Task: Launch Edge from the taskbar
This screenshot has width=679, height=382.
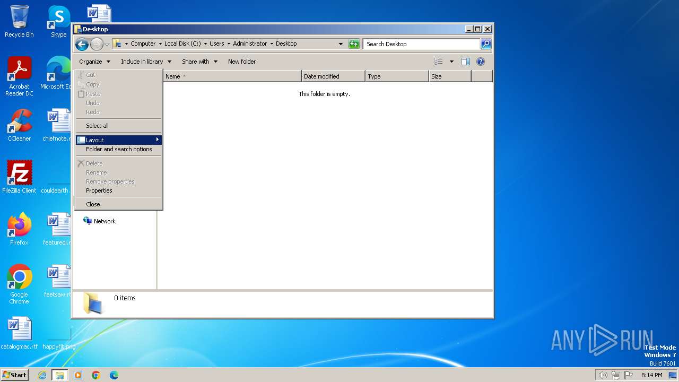Action: click(x=114, y=375)
